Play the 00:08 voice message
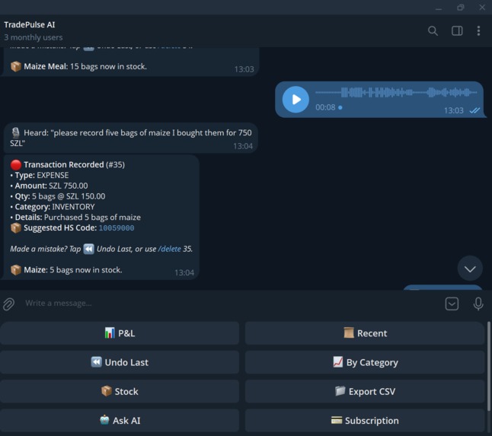The width and height of the screenshot is (492, 436). pyautogui.click(x=296, y=100)
